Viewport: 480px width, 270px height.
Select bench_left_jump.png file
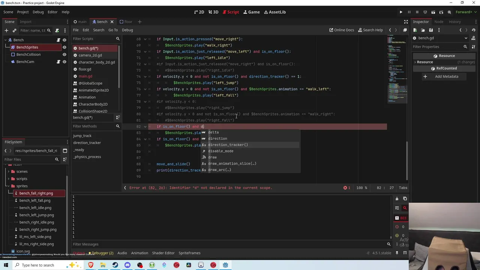click(x=36, y=215)
